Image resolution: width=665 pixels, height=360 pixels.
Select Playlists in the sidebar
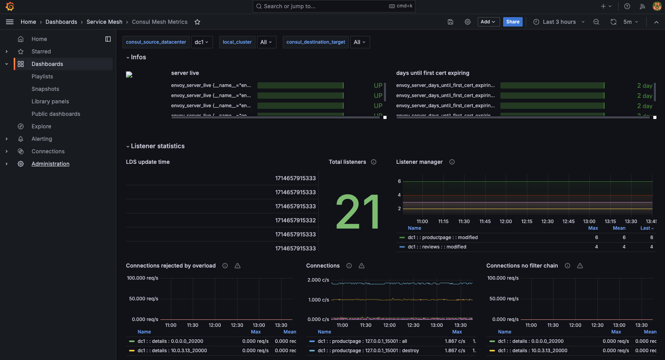click(x=42, y=76)
